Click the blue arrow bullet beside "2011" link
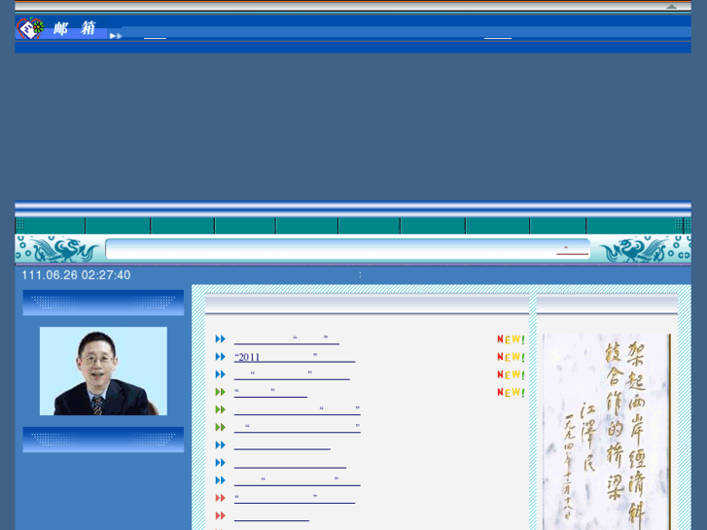This screenshot has height=530, width=707. [220, 357]
